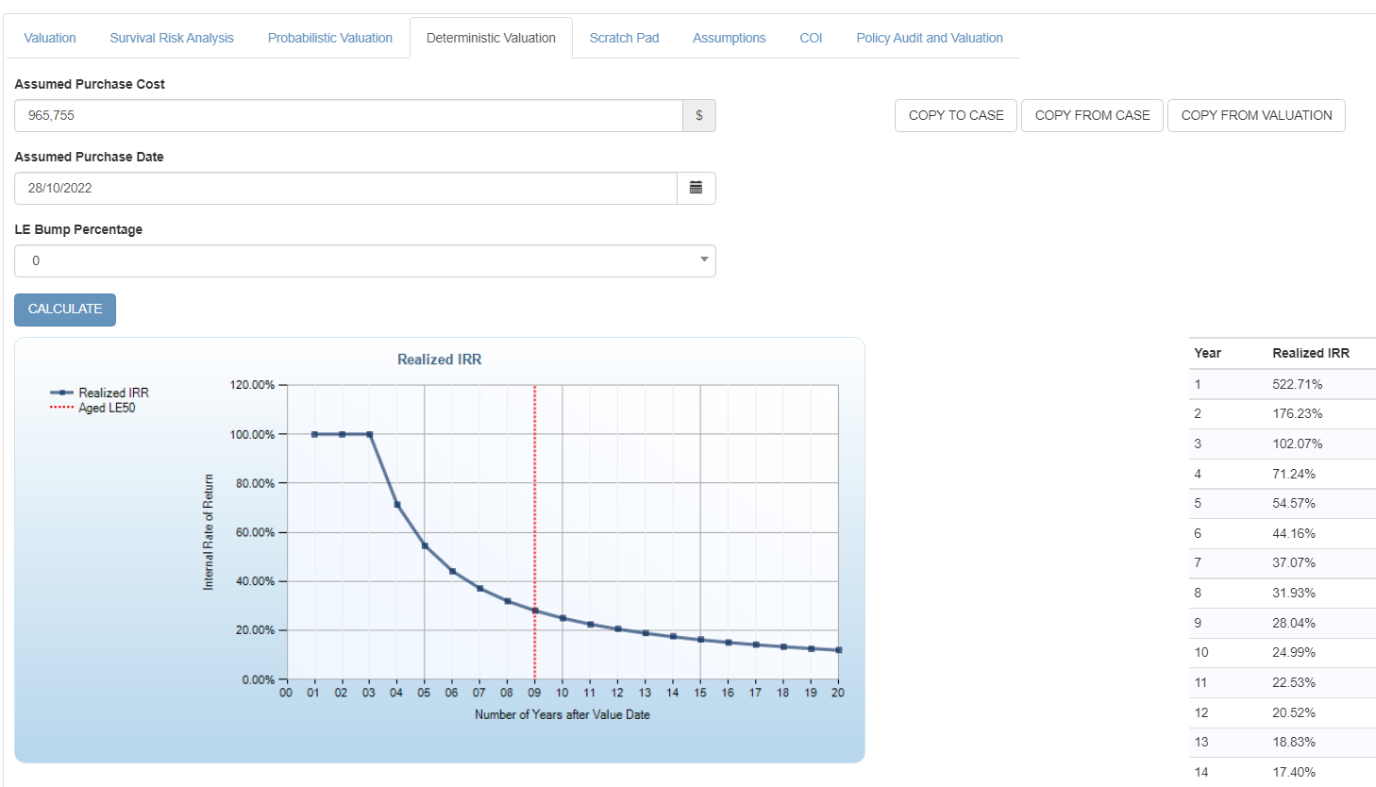This screenshot has height=787, width=1376.
Task: Click the Assumed Purchase Date input field
Action: click(x=344, y=188)
